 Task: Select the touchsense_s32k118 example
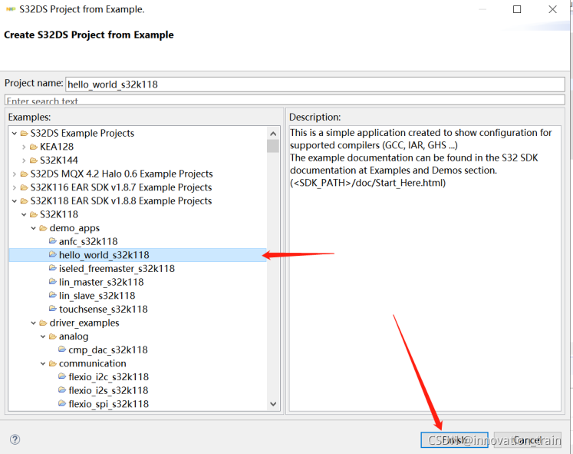[x=103, y=309]
